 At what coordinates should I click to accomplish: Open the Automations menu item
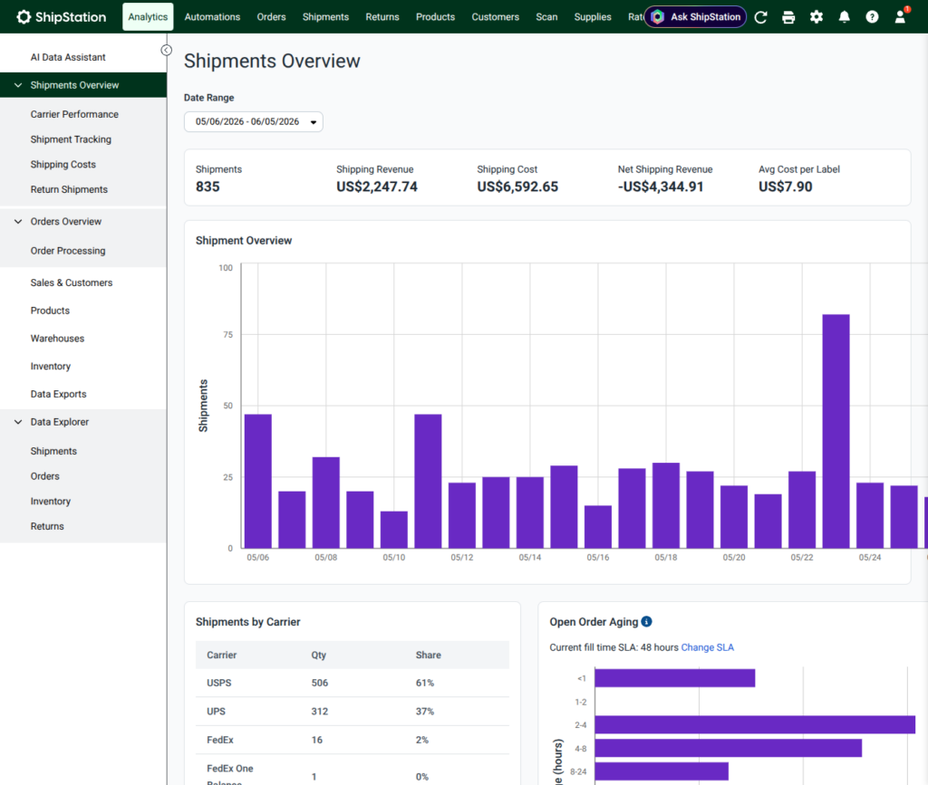point(212,16)
